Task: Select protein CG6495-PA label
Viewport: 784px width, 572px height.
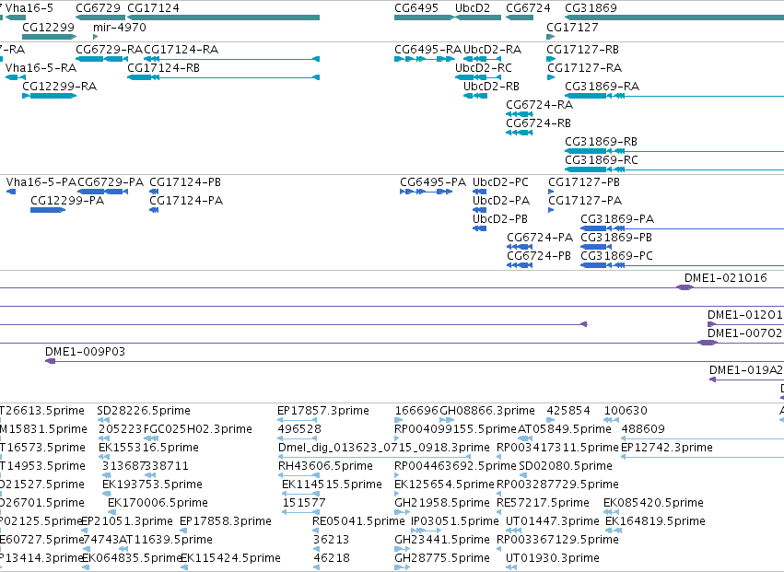Action: tap(433, 182)
